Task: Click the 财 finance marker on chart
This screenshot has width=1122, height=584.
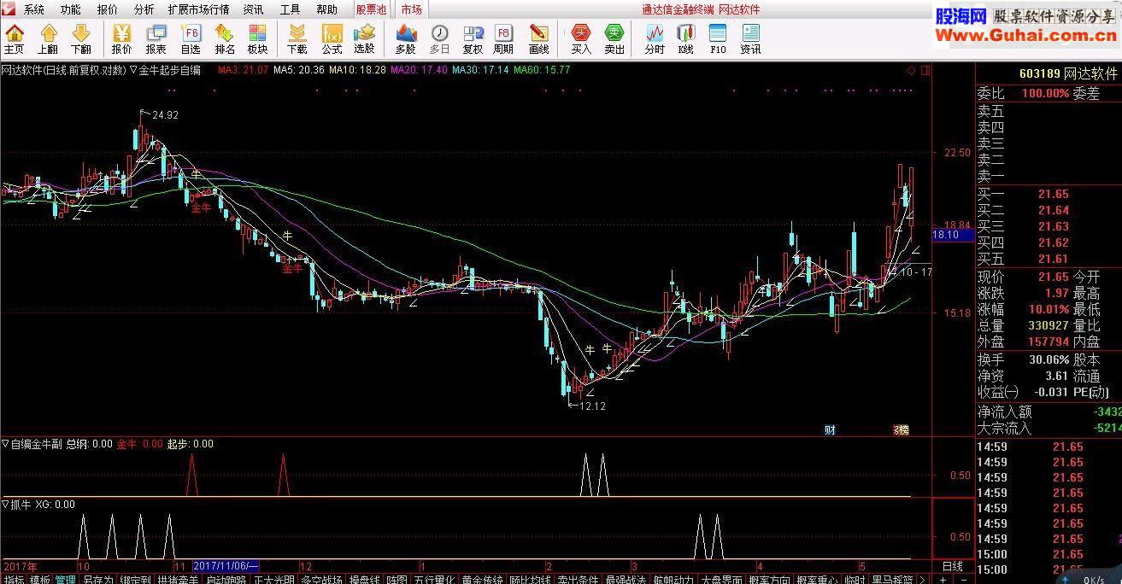Action: coord(830,429)
